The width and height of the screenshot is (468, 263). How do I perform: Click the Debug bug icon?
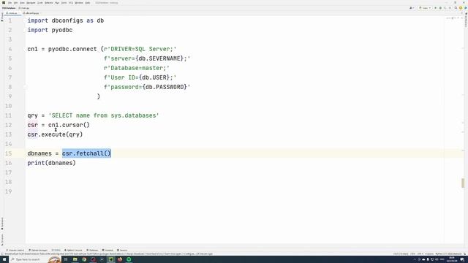440,8
